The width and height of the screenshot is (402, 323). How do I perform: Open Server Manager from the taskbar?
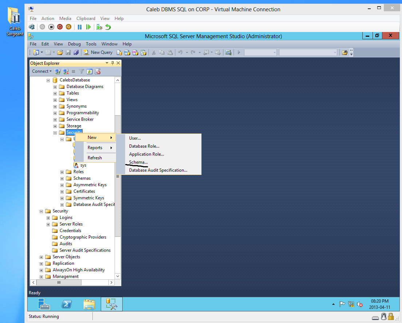point(44,304)
